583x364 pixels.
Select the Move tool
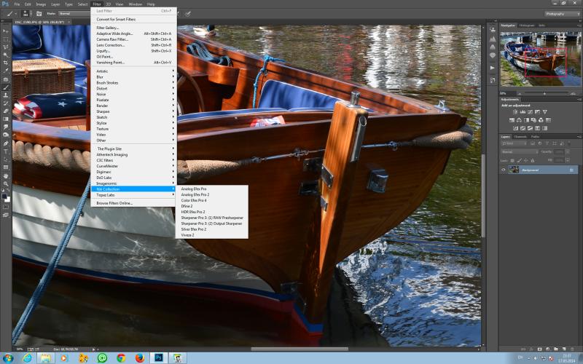click(6, 31)
